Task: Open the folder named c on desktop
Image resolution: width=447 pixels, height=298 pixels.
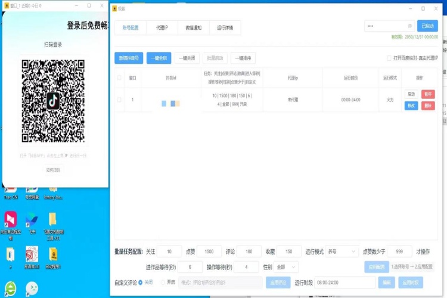Action: 11,258
